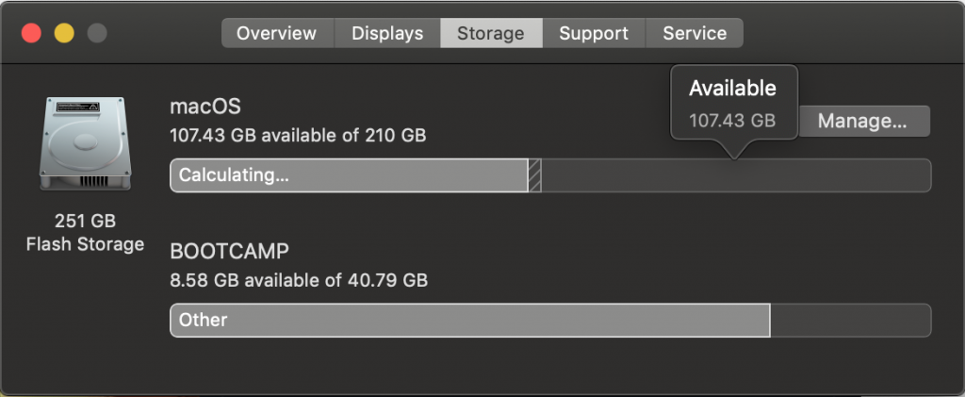The width and height of the screenshot is (965, 397).
Task: Click the 251 GB Flash Storage label
Action: pyautogui.click(x=85, y=233)
